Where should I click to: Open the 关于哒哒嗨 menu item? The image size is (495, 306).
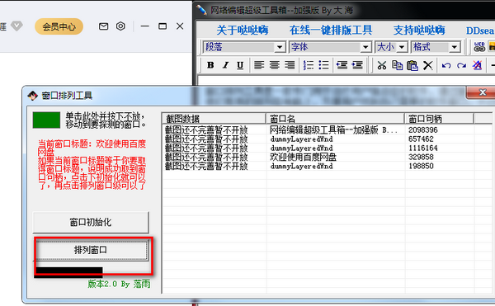click(242, 31)
